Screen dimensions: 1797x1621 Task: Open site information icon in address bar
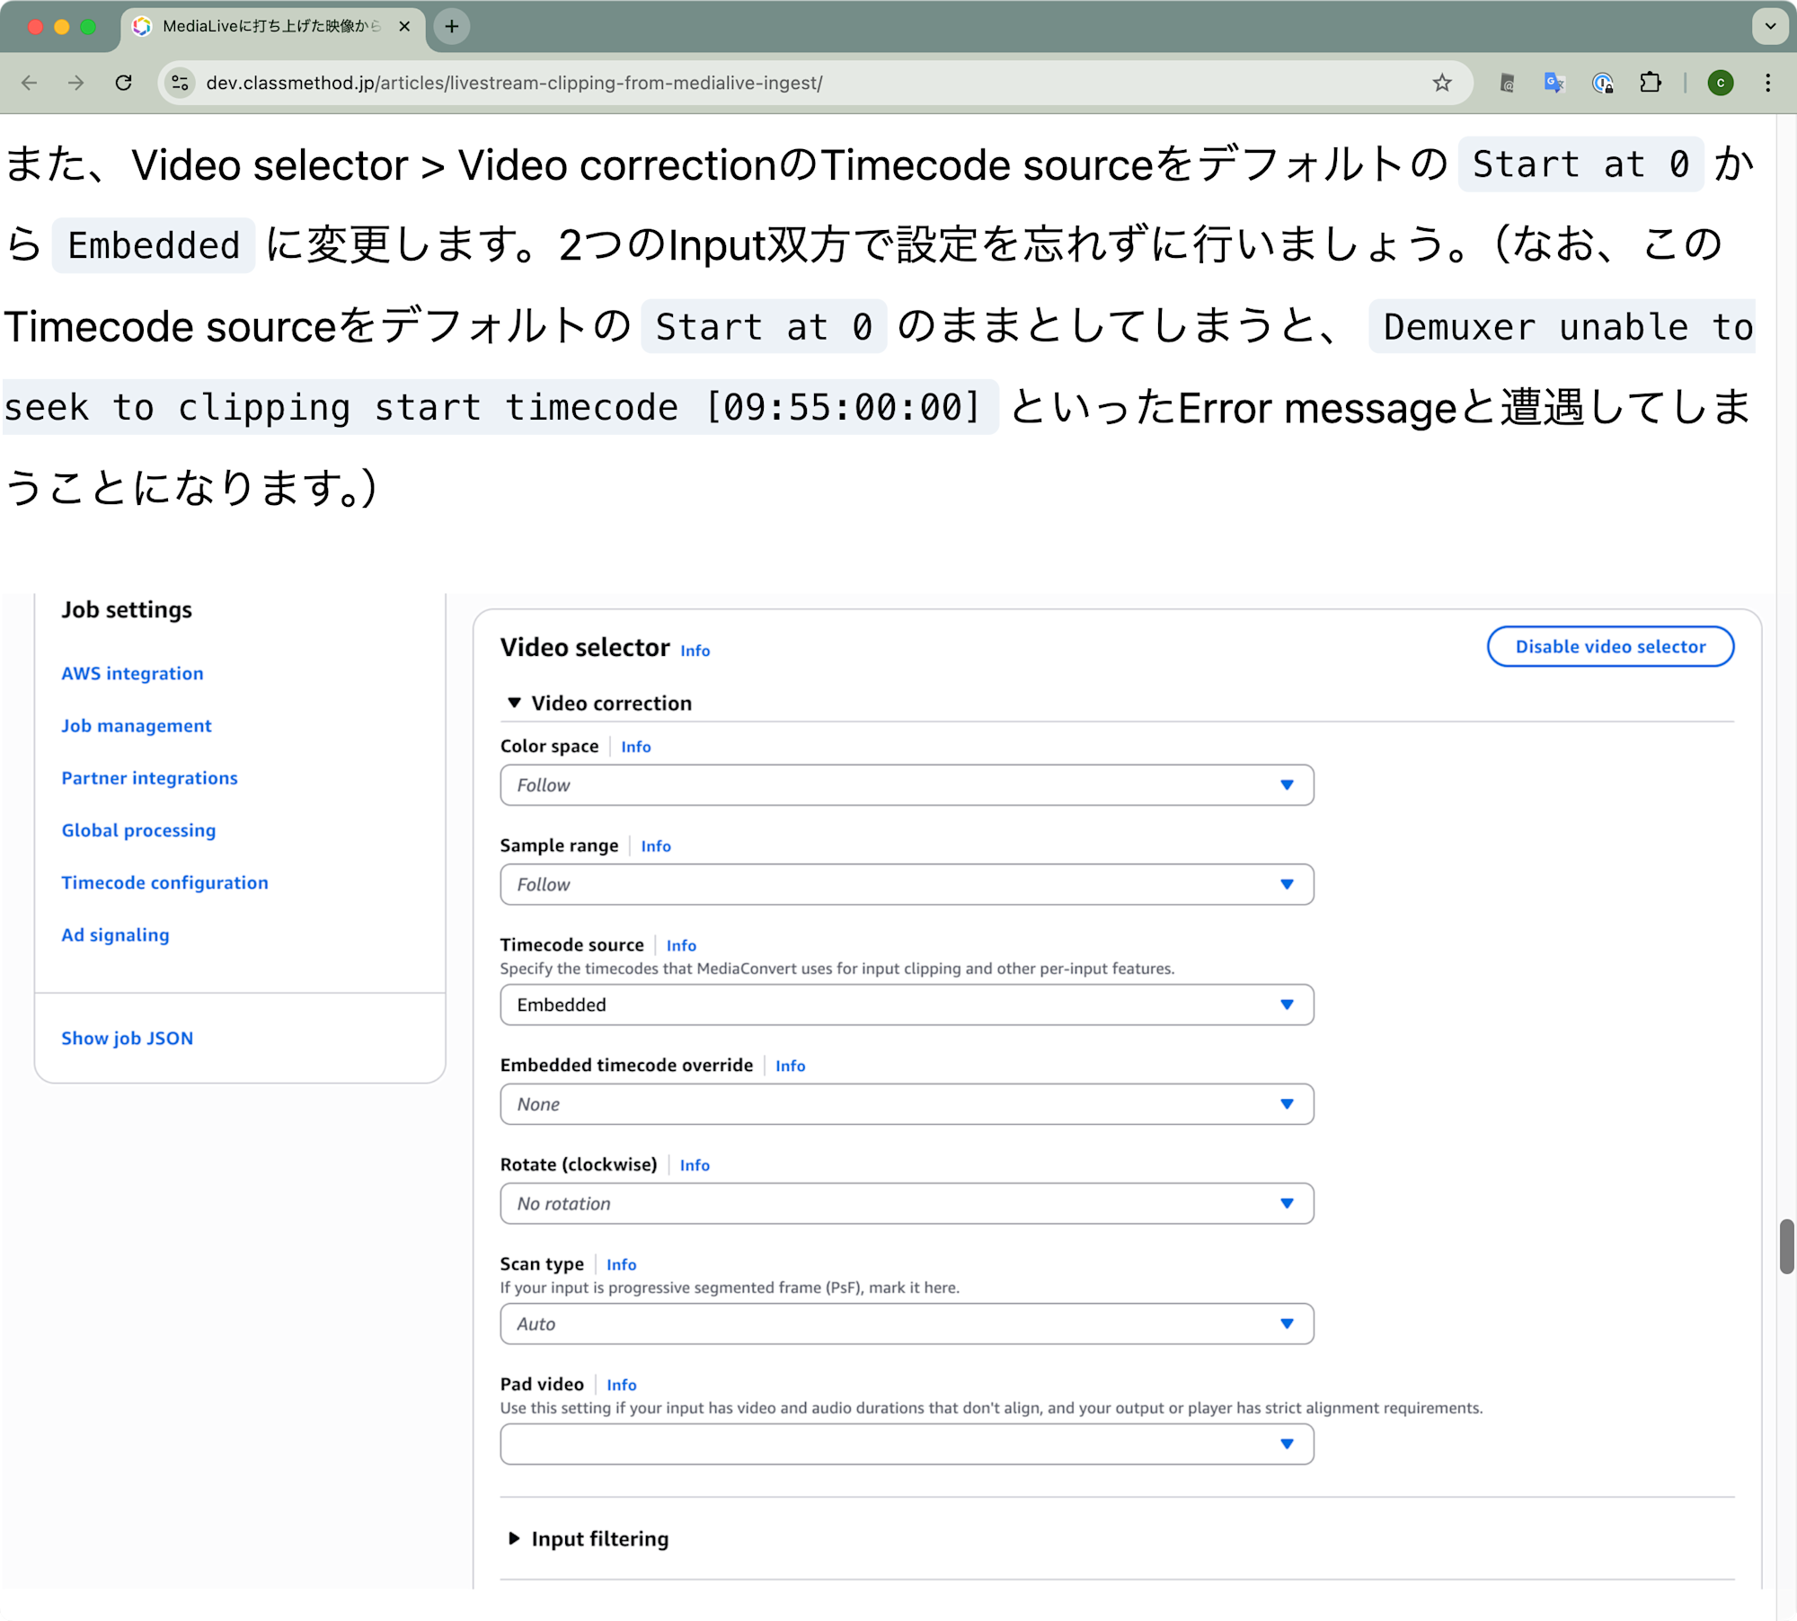click(181, 83)
